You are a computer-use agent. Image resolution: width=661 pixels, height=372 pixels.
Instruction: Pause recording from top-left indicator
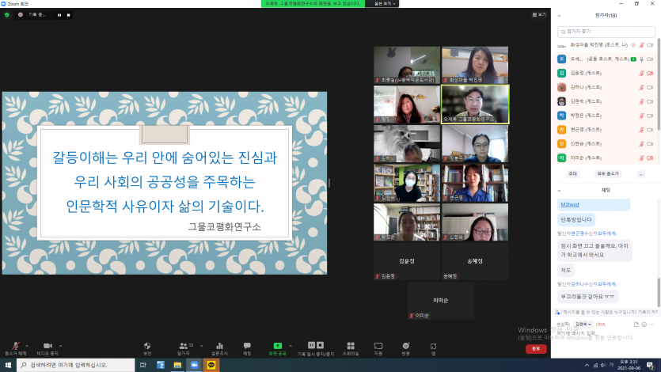59,15
